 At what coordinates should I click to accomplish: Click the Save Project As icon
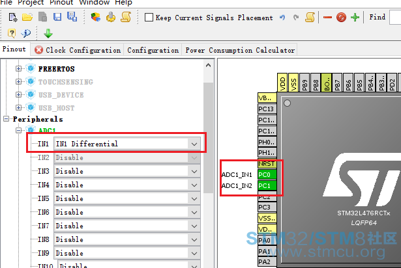pos(72,17)
